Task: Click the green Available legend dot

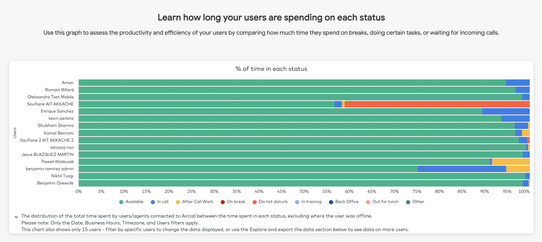Action: pos(121,202)
